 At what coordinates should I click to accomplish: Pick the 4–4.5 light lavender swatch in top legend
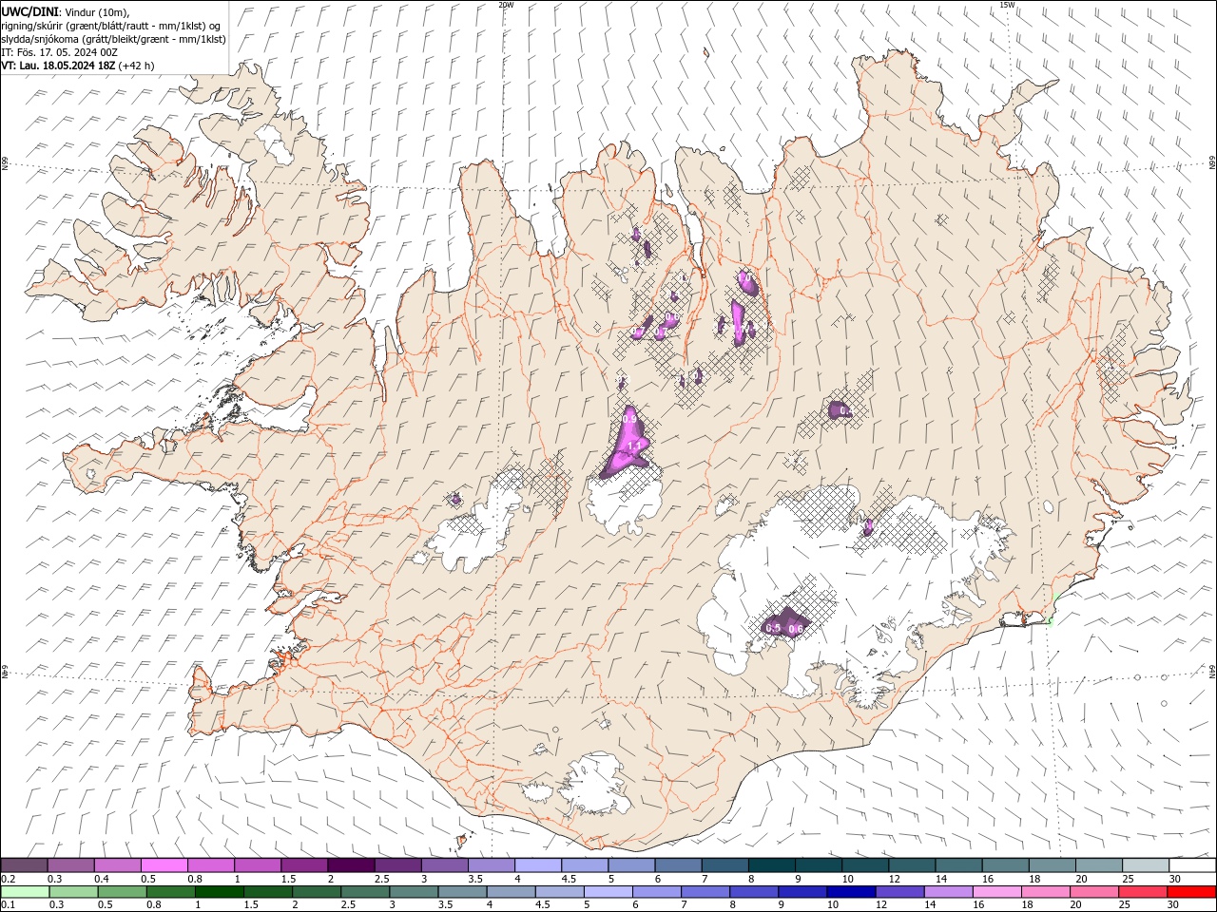point(538,865)
